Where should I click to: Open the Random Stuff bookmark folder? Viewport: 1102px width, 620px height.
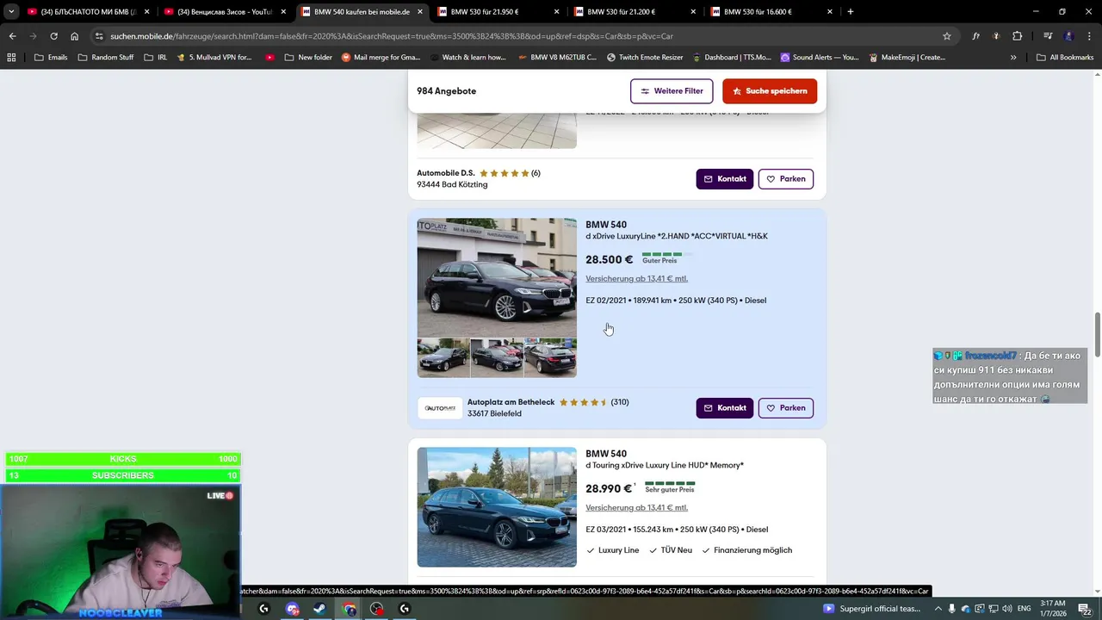coord(106,58)
